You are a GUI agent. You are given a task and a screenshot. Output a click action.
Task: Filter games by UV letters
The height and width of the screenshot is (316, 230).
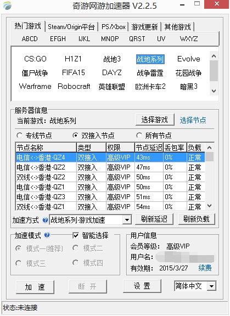pos(161,39)
